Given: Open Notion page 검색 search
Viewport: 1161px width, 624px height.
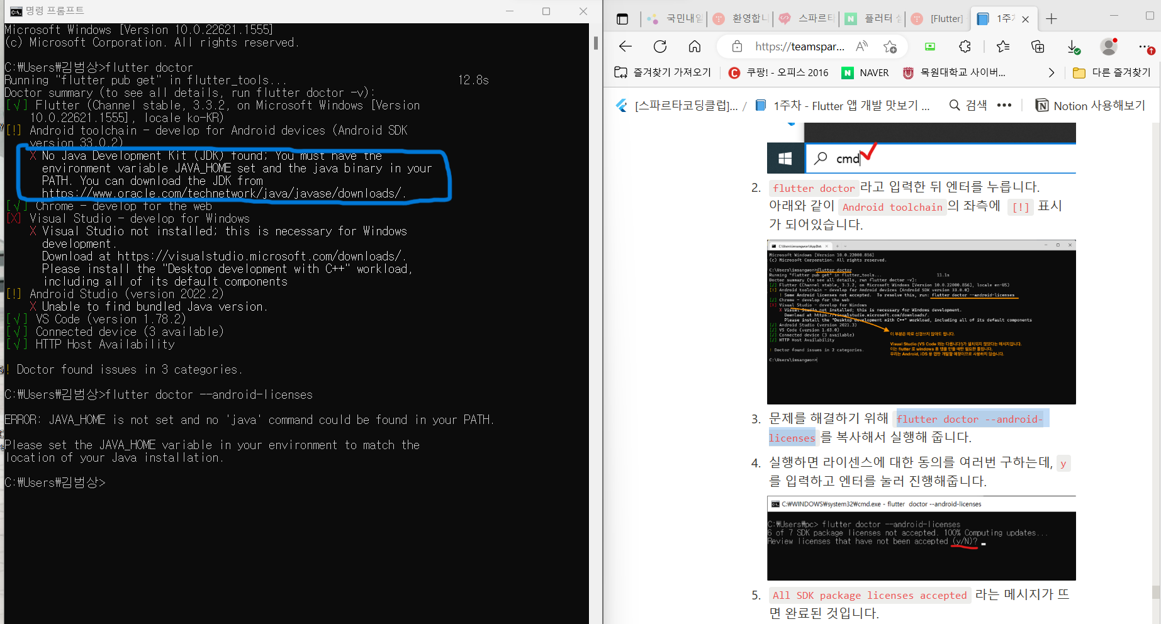Looking at the screenshot, I should 968,106.
